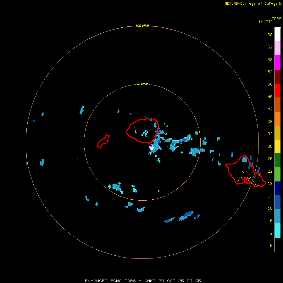The height and width of the screenshot is (283, 283).
Task: Click the 38 legend value
Action: pyautogui.click(x=270, y=121)
